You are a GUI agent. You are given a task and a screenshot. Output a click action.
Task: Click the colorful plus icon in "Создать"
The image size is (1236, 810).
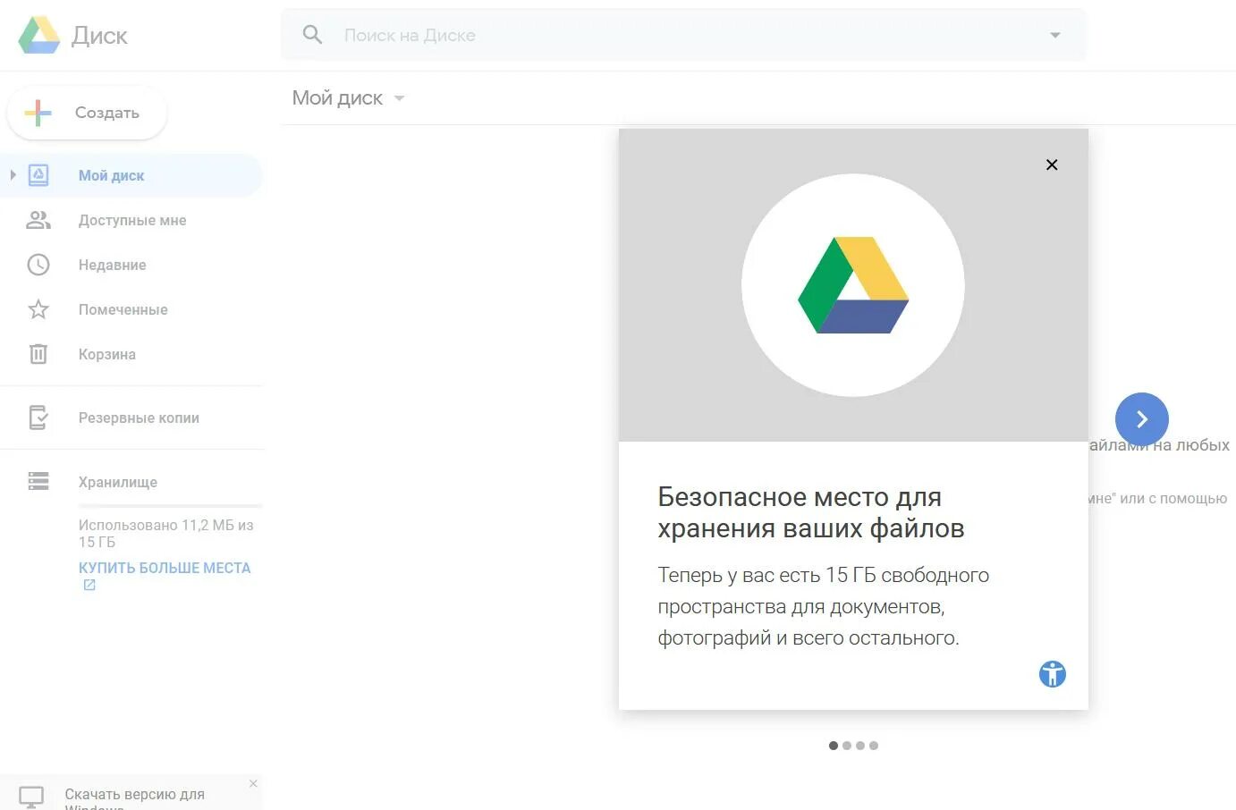[x=38, y=113]
